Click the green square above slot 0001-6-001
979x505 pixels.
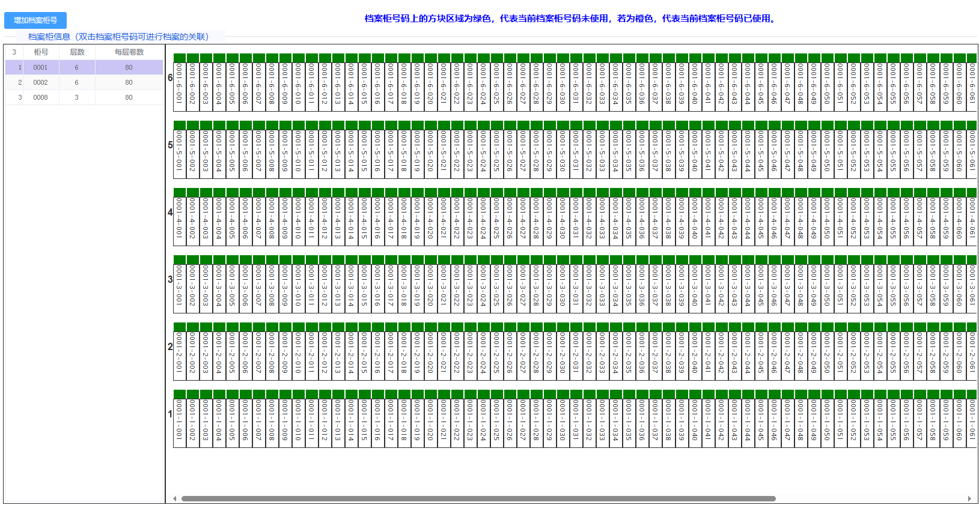click(x=179, y=58)
